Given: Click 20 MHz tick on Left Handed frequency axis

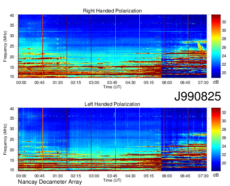Looking at the screenshot, I should point(12,150).
